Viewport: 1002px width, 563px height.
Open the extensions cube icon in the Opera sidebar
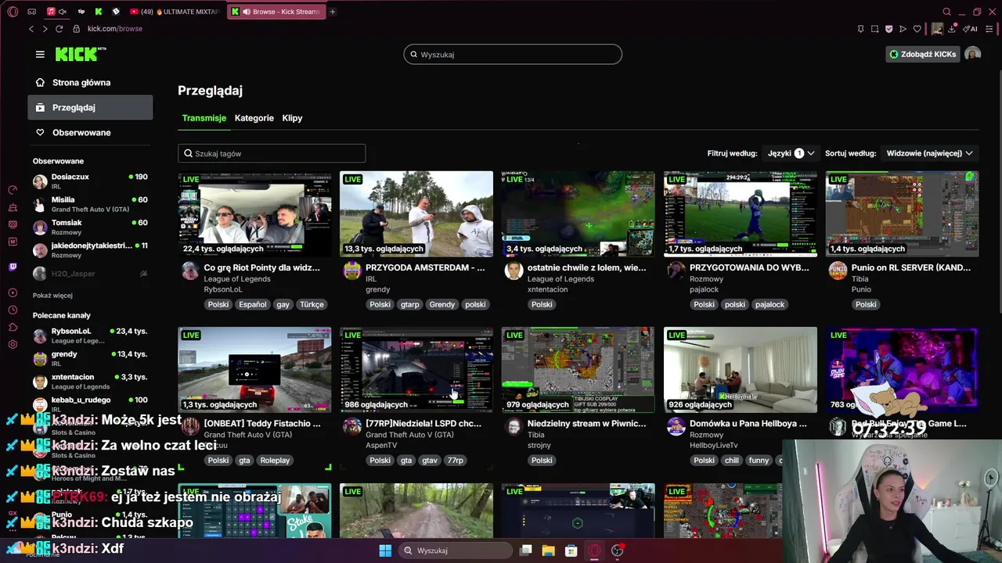[x=13, y=328]
